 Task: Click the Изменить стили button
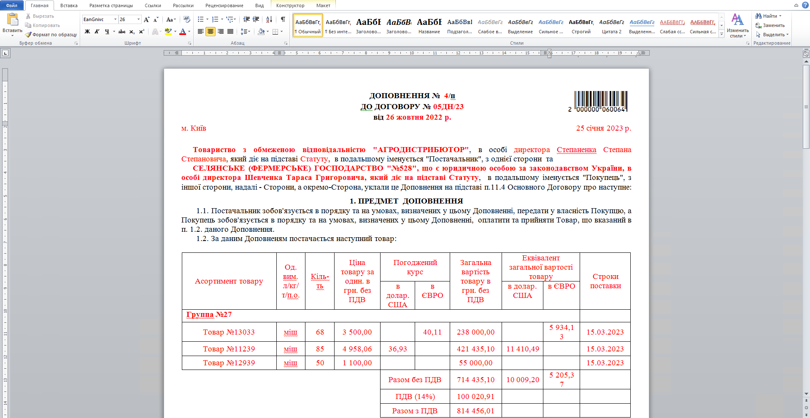[x=737, y=25]
